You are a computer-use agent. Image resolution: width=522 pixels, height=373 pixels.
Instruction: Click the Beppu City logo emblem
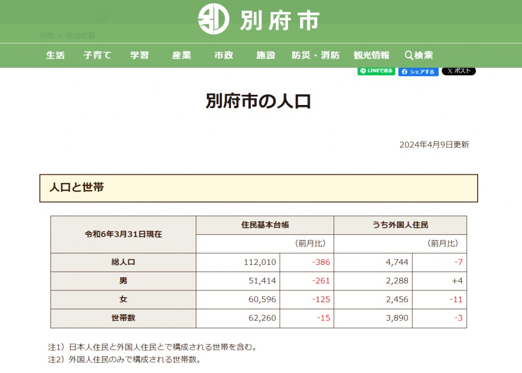214,19
